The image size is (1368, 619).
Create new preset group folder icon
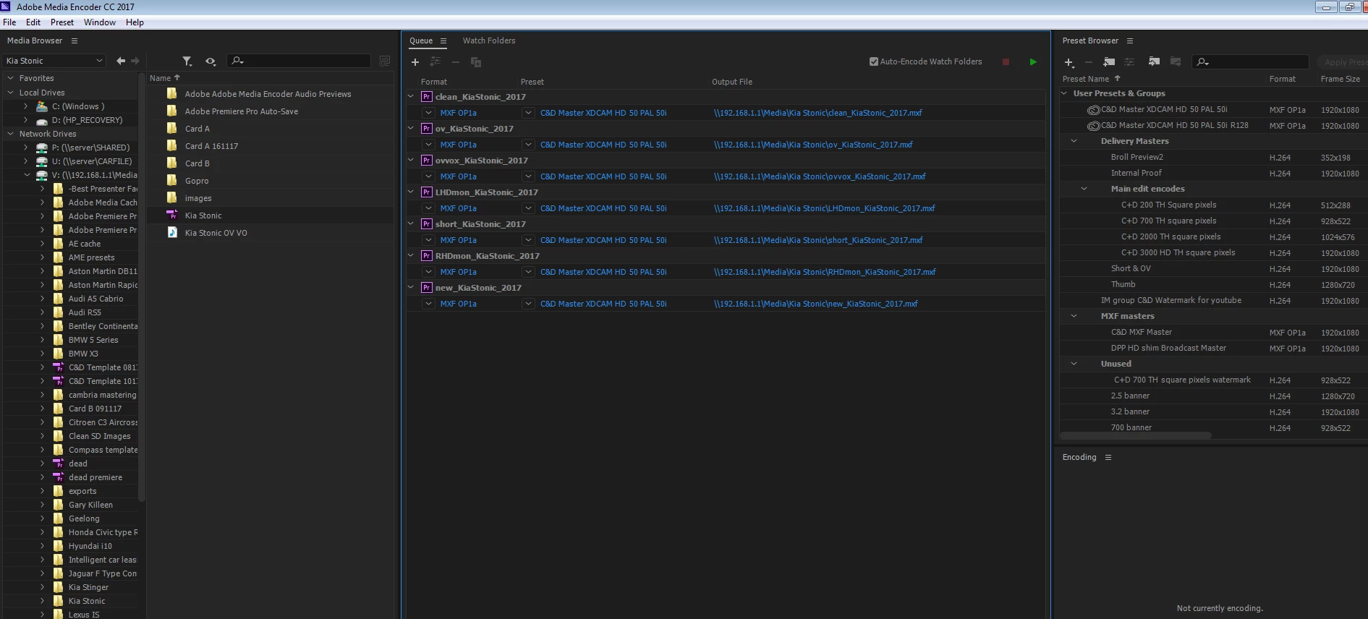pos(1109,62)
